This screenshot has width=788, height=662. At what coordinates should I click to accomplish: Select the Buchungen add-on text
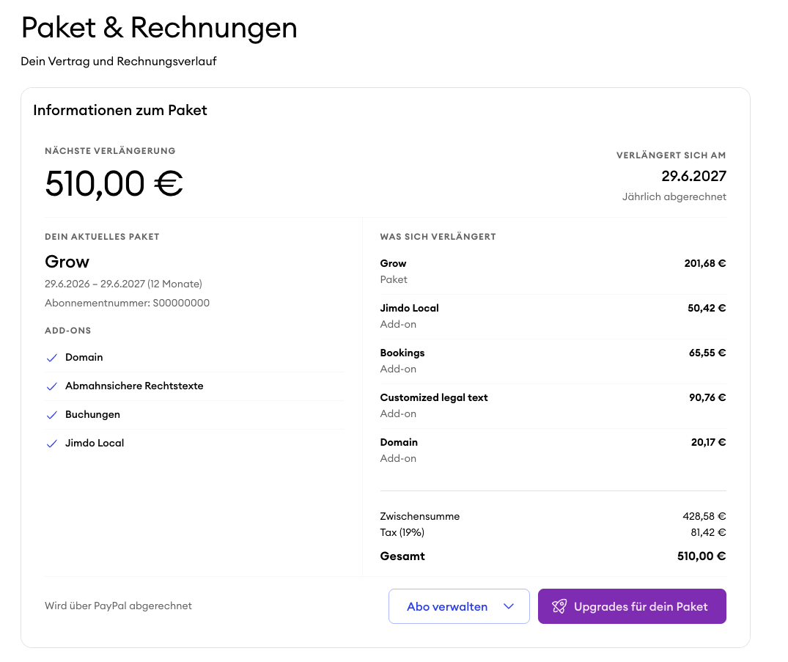(x=92, y=414)
